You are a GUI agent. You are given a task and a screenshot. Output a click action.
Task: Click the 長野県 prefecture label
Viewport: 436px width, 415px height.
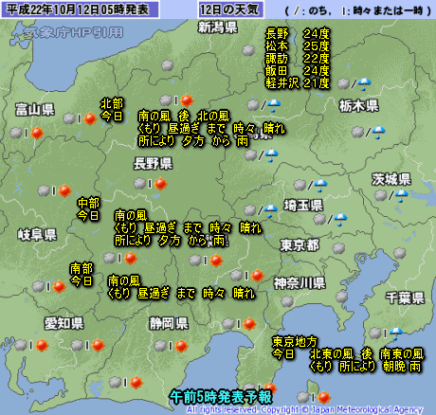[153, 164]
